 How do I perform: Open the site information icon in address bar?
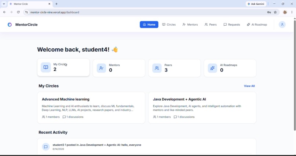[26, 12]
